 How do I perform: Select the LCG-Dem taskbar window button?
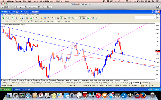[x=23, y=90]
